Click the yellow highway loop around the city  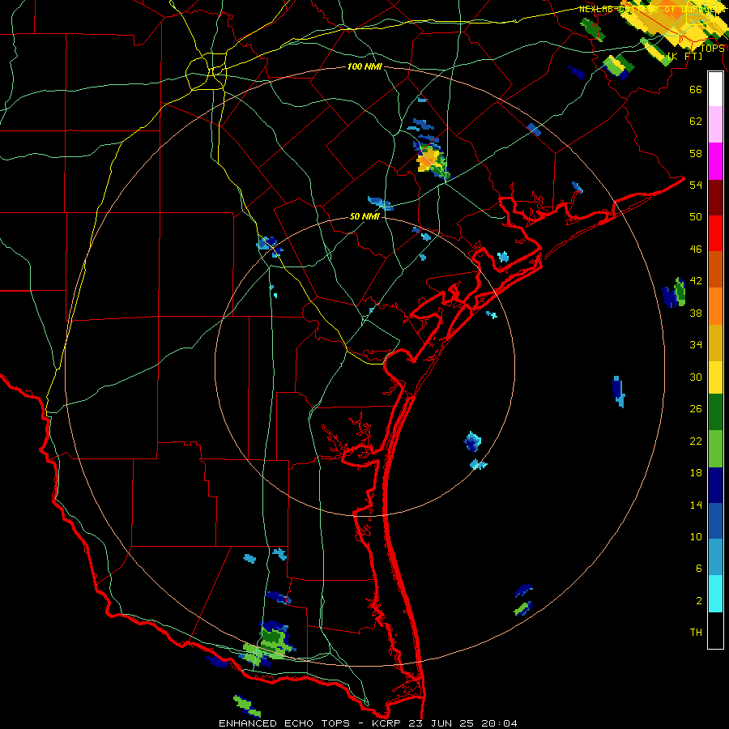point(206,71)
